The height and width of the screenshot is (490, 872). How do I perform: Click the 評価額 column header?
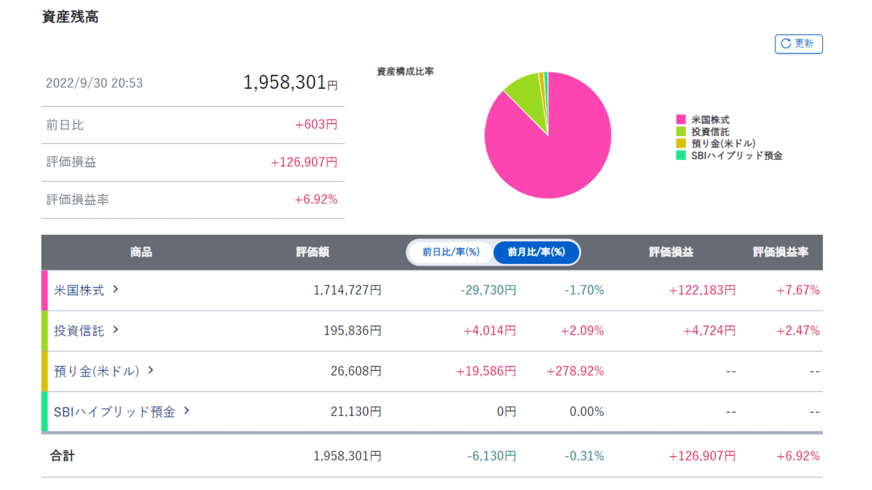pos(312,252)
